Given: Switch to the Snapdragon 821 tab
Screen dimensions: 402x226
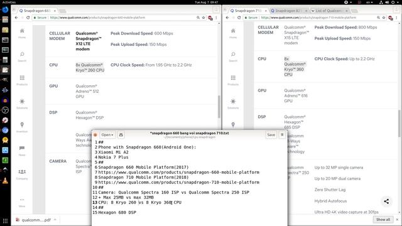Looking at the screenshot, I should pyautogui.click(x=288, y=11).
